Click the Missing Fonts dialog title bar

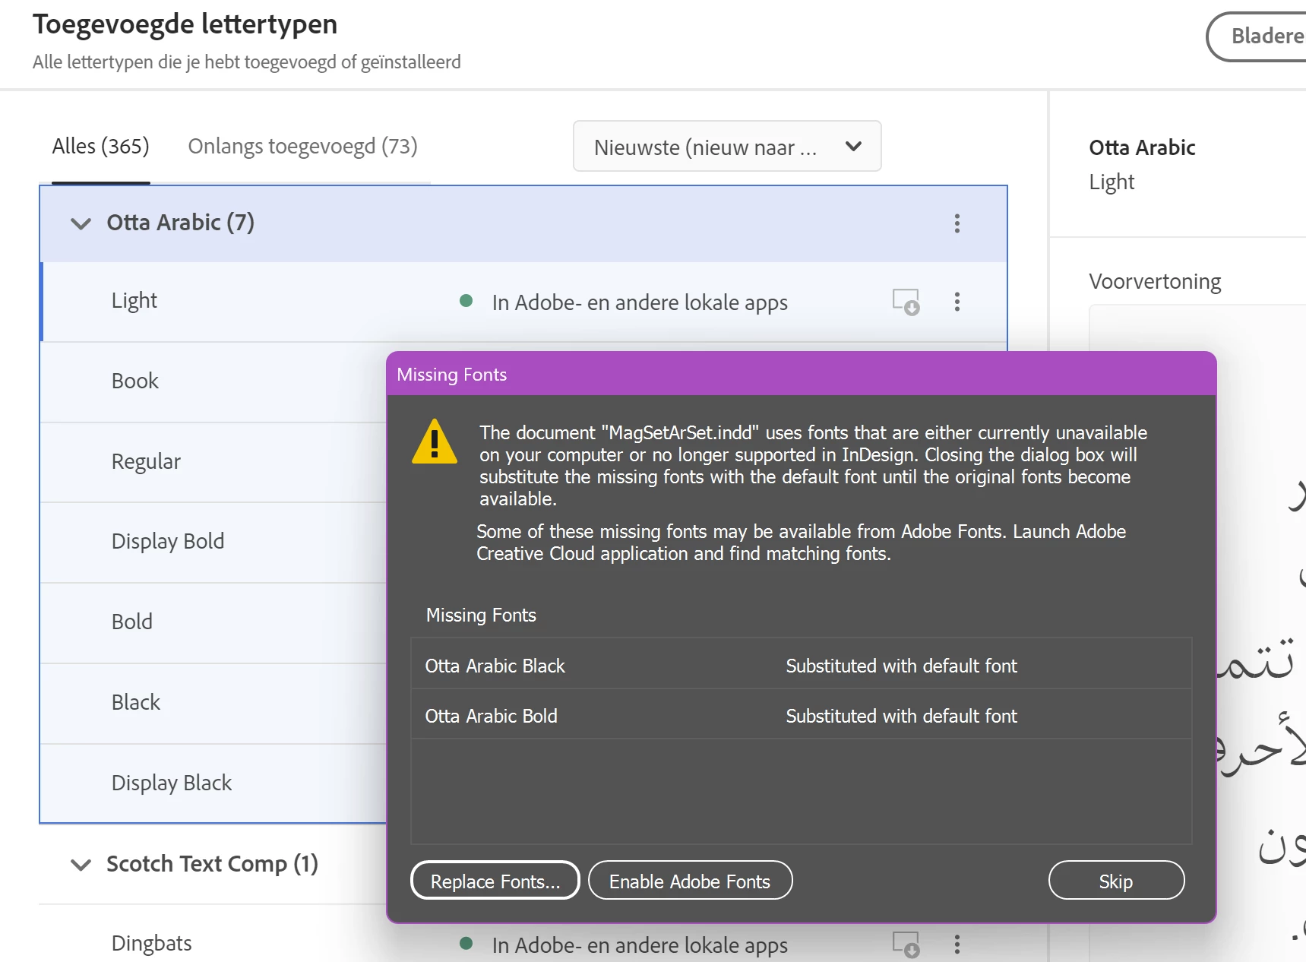coord(801,374)
